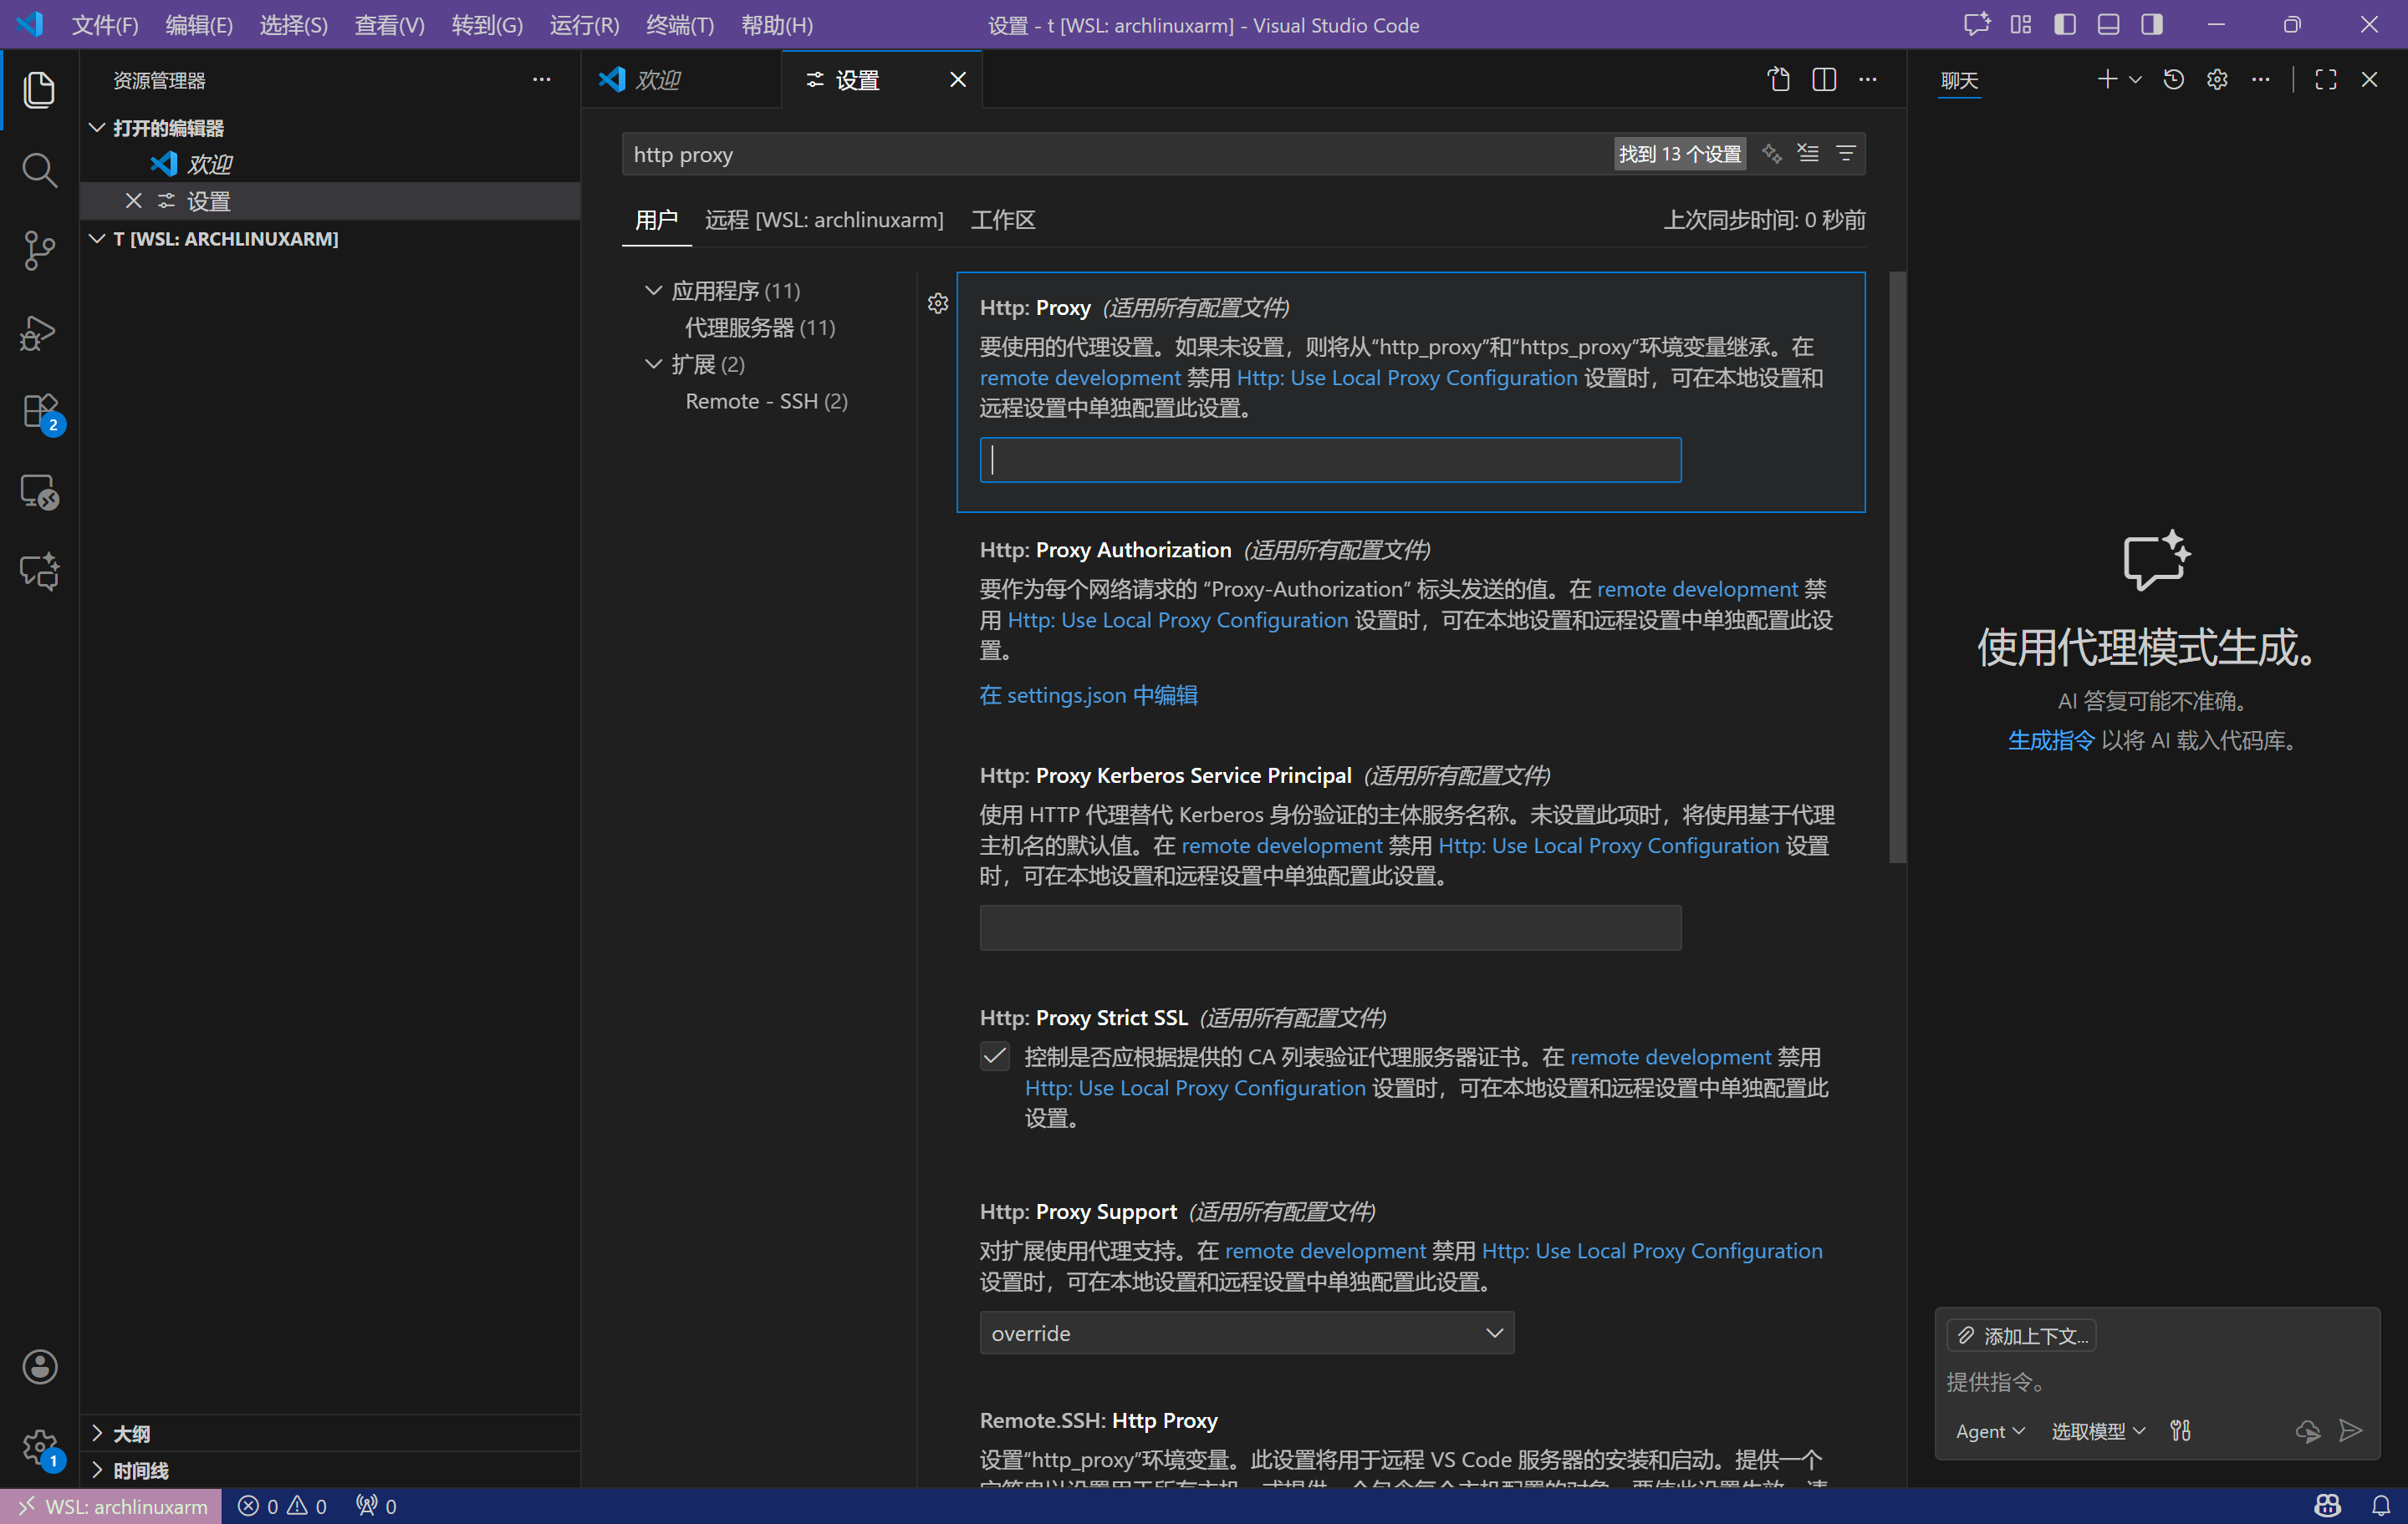Open the Remote Explorer view
Screen dimensions: 2408x1524
pyautogui.click(x=39, y=491)
